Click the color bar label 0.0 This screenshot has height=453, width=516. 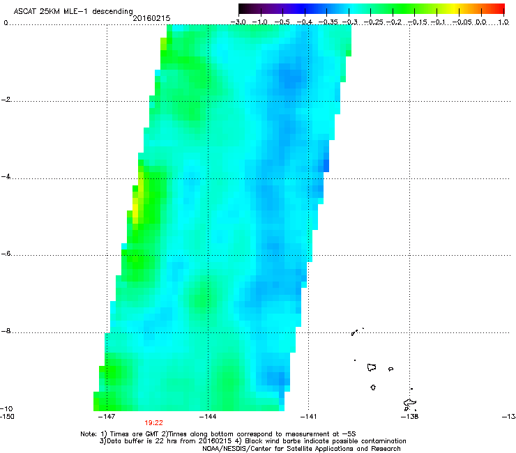(x=481, y=22)
